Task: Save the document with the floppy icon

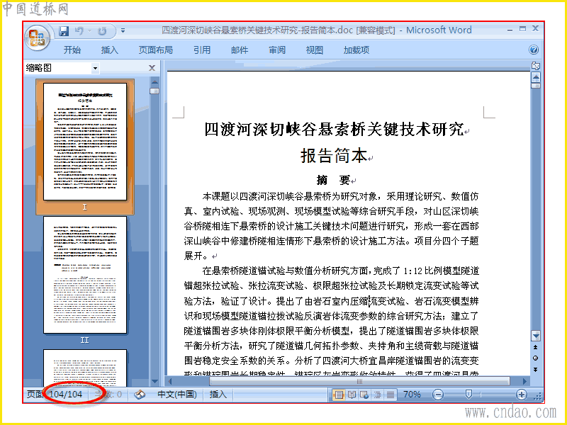Action: (64, 31)
